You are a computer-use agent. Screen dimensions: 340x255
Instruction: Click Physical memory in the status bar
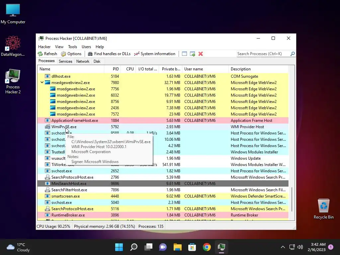pos(105,226)
